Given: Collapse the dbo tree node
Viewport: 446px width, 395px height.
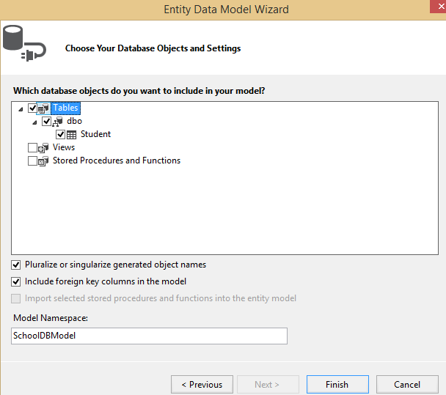Looking at the screenshot, I should click(34, 123).
